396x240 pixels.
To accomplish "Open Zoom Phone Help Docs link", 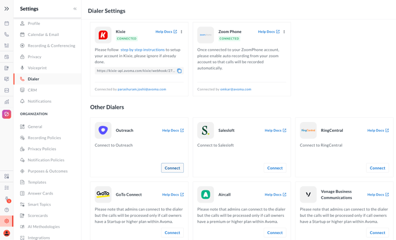I will click(x=269, y=31).
